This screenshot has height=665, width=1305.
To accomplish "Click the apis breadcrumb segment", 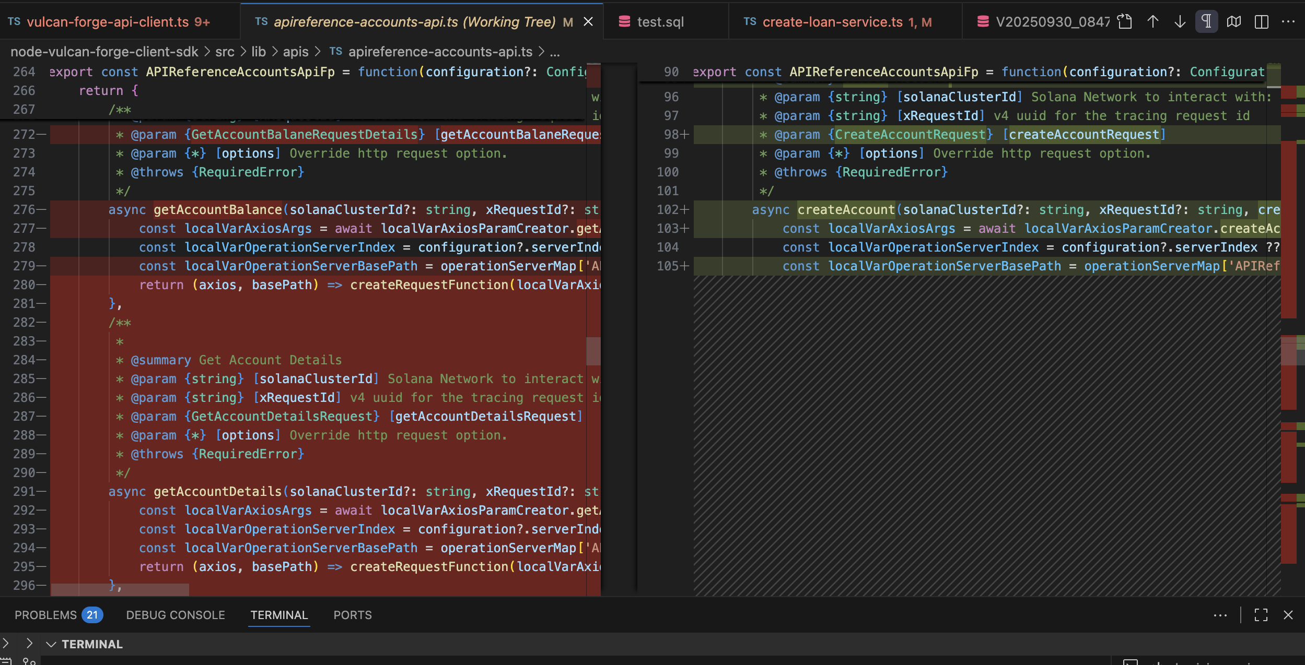I will click(x=296, y=52).
